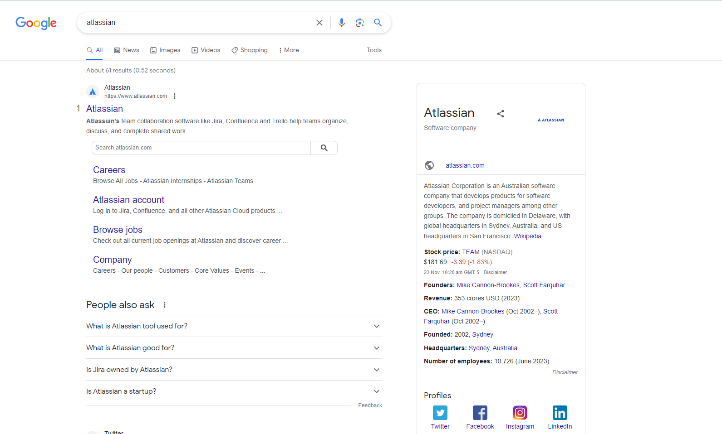
Task: Click the 'Search atlassian.com' field
Action: point(201,148)
